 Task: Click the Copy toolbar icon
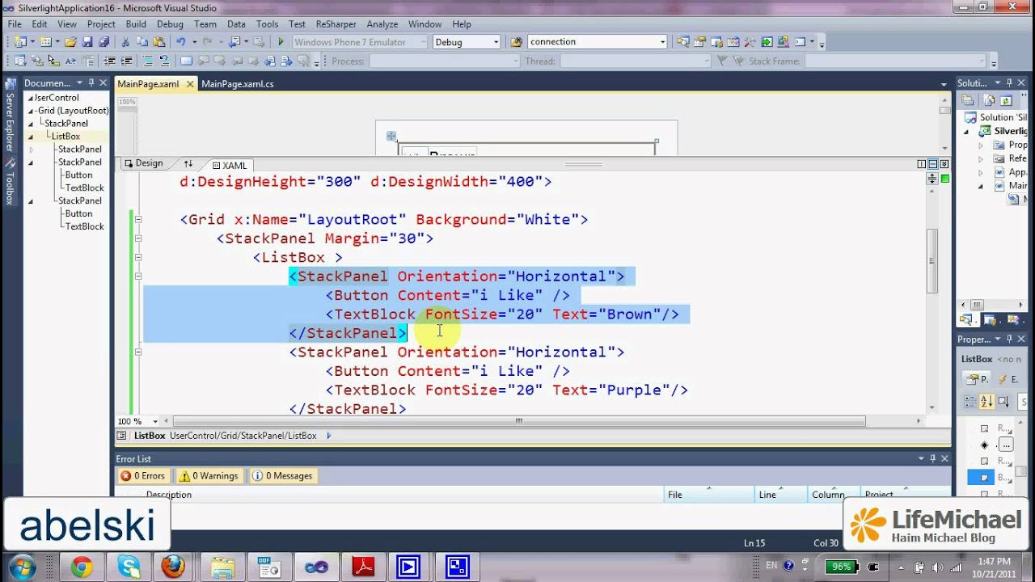click(142, 42)
